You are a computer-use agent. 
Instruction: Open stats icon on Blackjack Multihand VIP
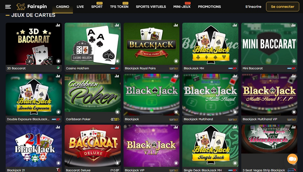[x=293, y=76]
